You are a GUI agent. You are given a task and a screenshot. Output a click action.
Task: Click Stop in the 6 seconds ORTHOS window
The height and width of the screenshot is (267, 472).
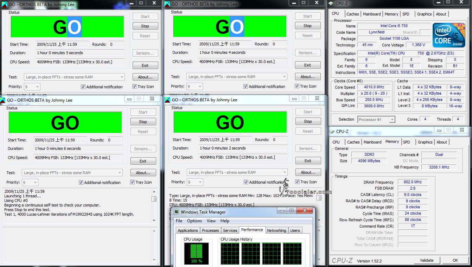pos(143,122)
